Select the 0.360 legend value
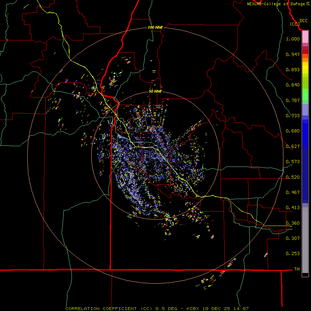The image size is (311, 311). (x=293, y=223)
